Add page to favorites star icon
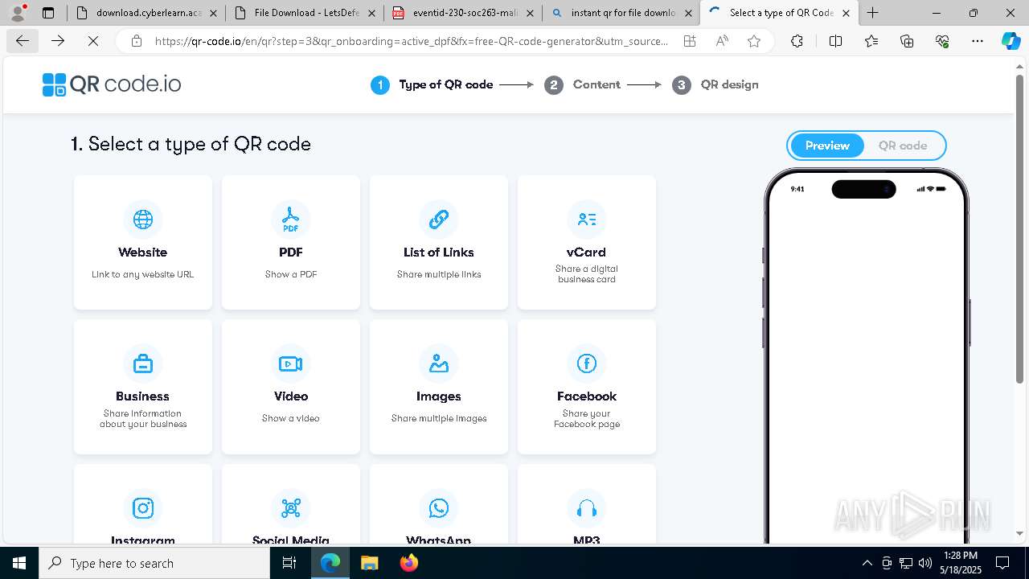The image size is (1029, 579). (754, 41)
